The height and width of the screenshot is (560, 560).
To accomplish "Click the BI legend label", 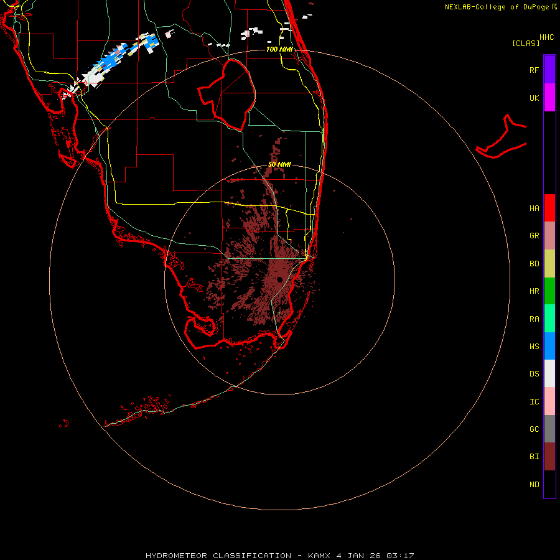I will [534, 457].
